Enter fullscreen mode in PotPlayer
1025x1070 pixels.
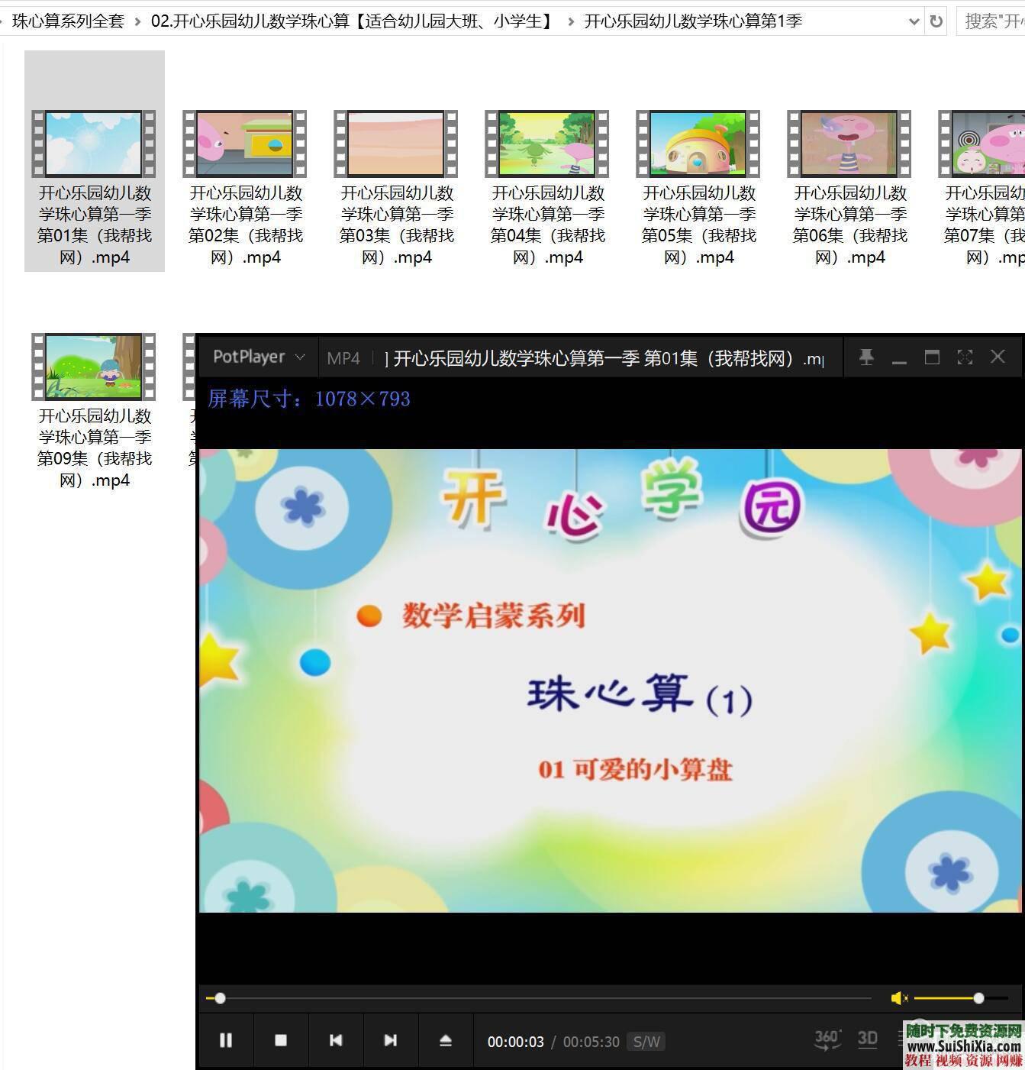click(965, 357)
